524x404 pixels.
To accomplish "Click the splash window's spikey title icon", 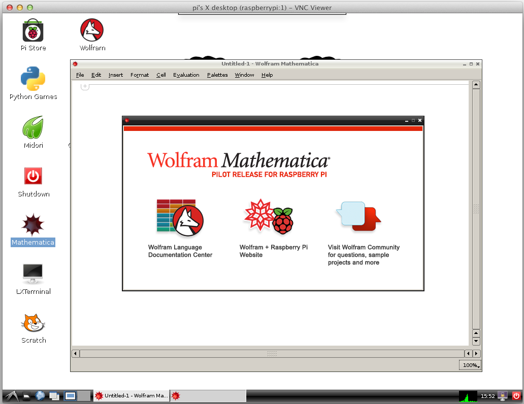I will [x=127, y=120].
